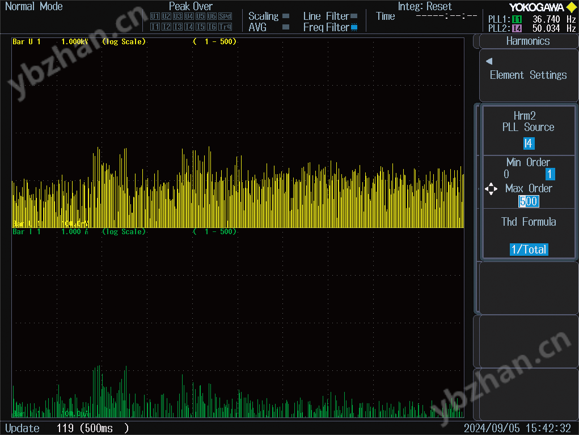
Task: Select the U1 peak over indicator
Action: [x=155, y=16]
